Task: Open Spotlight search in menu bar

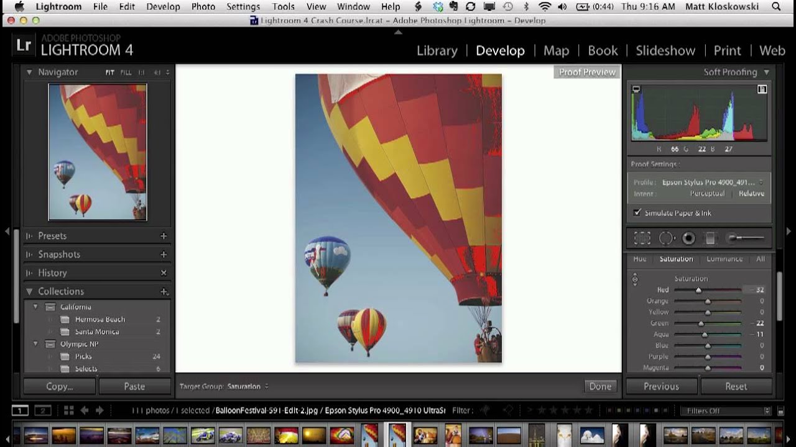Action: (776, 7)
